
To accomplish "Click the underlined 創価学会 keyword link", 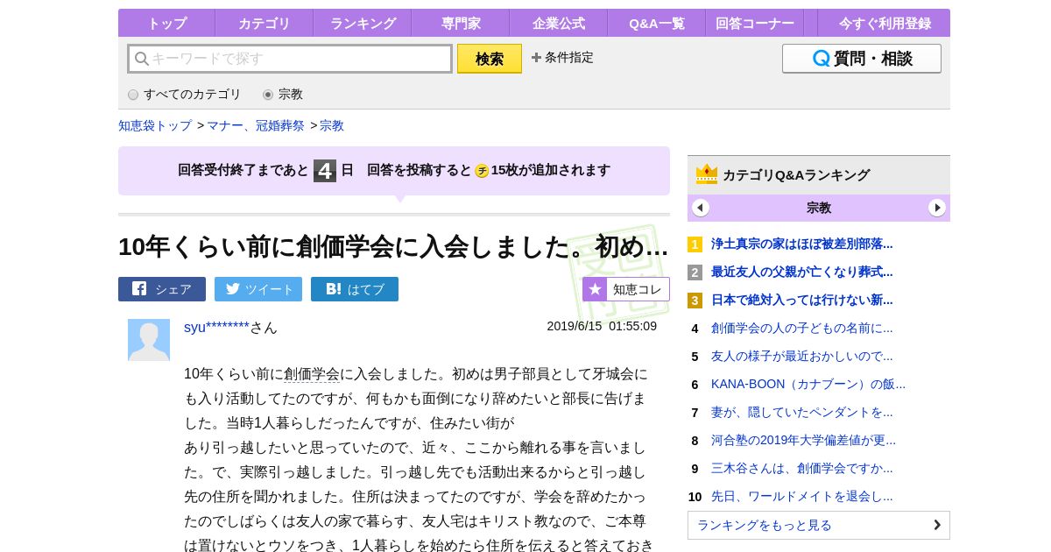I will 312,374.
